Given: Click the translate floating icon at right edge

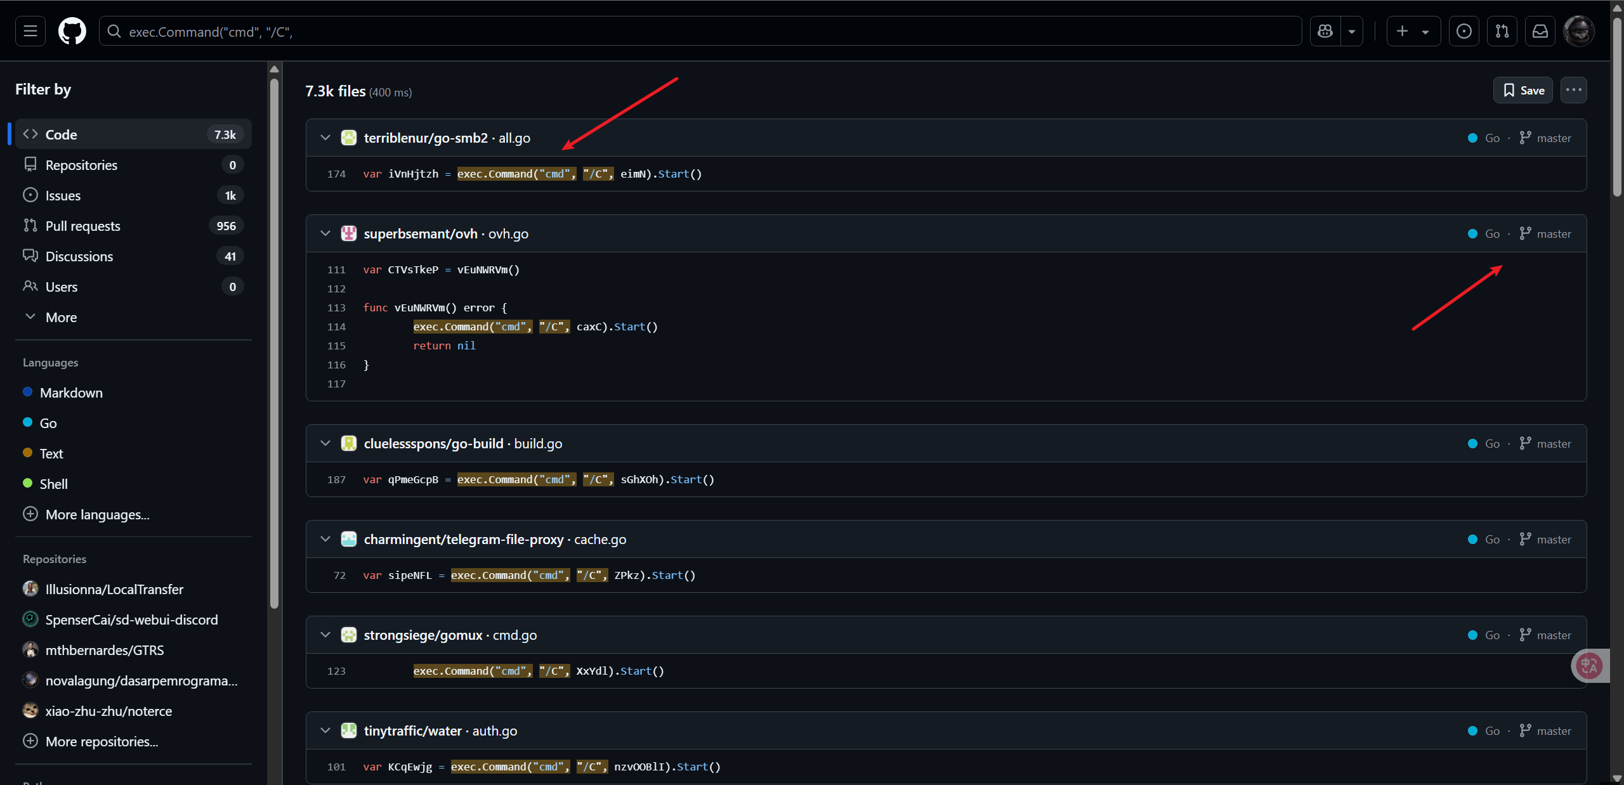Looking at the screenshot, I should coord(1589,666).
